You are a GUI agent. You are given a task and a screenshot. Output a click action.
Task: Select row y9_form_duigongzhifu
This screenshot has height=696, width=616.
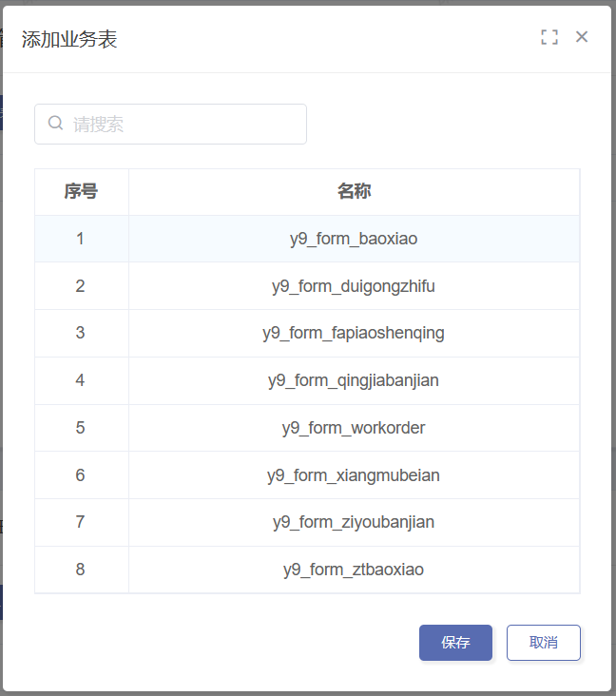click(x=307, y=286)
